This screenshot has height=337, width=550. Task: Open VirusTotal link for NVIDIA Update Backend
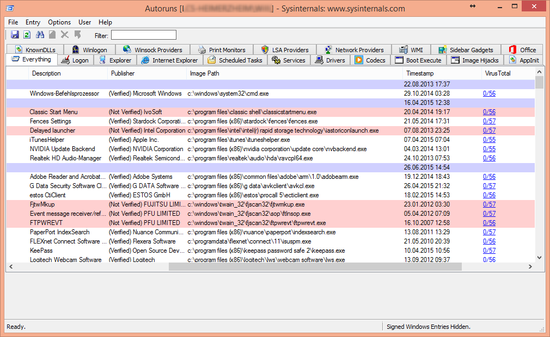pyautogui.click(x=489, y=149)
